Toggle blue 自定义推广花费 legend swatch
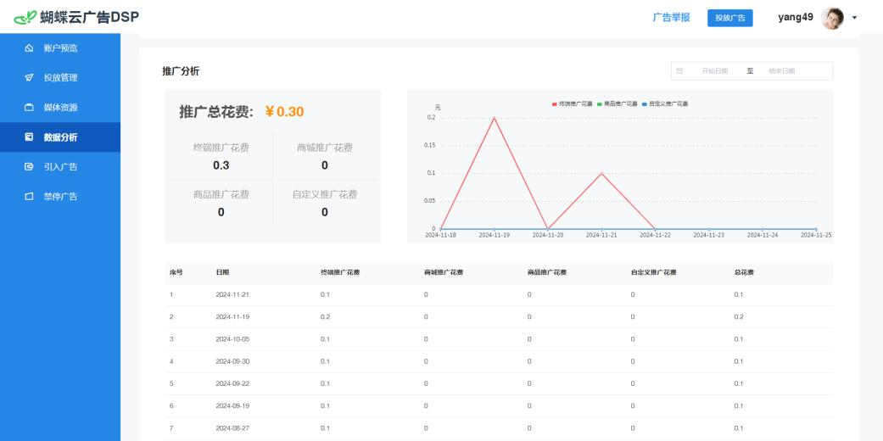The width and height of the screenshot is (883, 441). click(645, 104)
